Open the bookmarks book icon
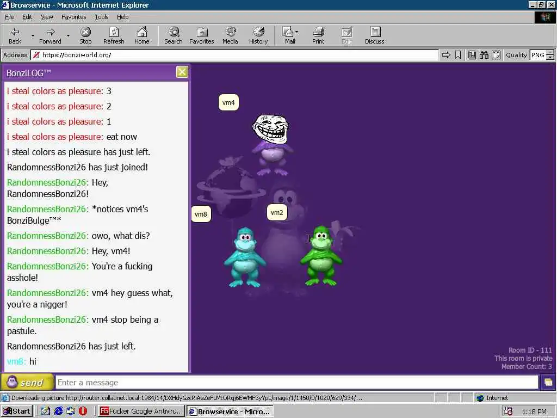 (472, 55)
